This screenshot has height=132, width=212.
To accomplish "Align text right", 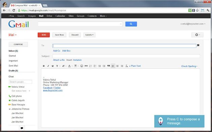I will (122, 66).
